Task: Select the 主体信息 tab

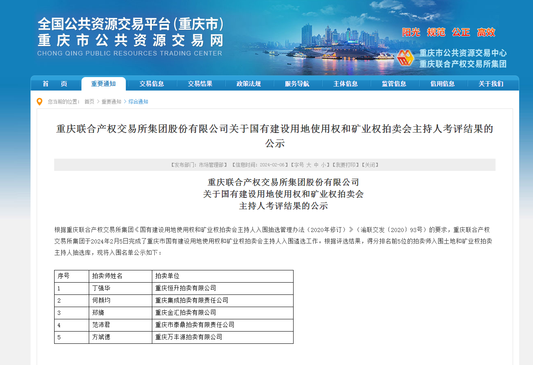Action: pos(346,84)
